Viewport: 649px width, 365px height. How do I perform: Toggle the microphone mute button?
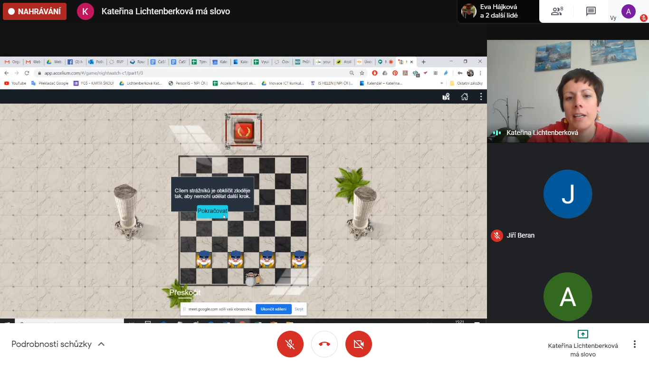(x=290, y=344)
